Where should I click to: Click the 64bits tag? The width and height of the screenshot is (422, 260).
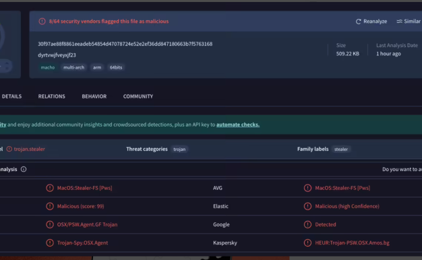click(x=116, y=67)
